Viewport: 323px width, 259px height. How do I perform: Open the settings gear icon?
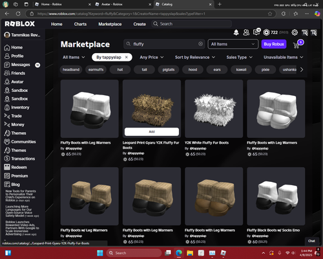coord(295,32)
